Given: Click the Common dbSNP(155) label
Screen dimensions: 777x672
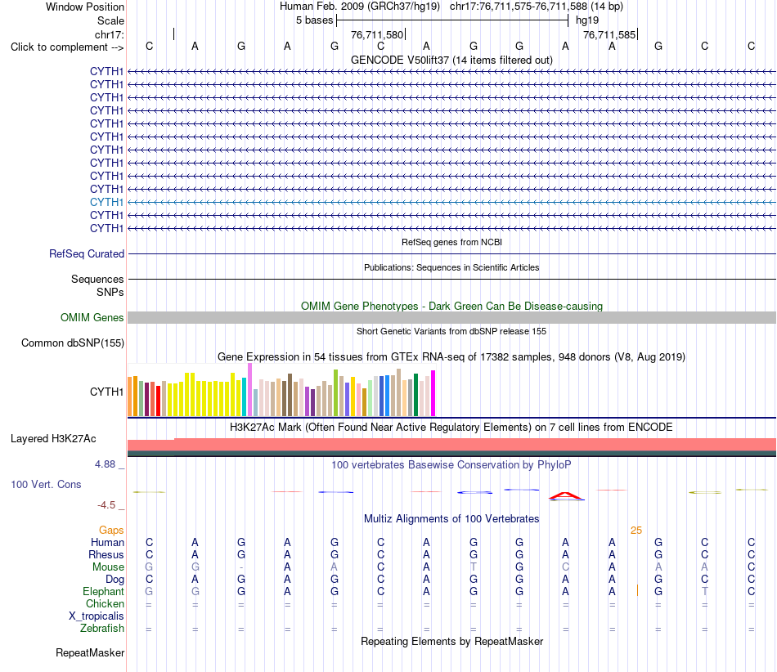Looking at the screenshot, I should click(72, 343).
